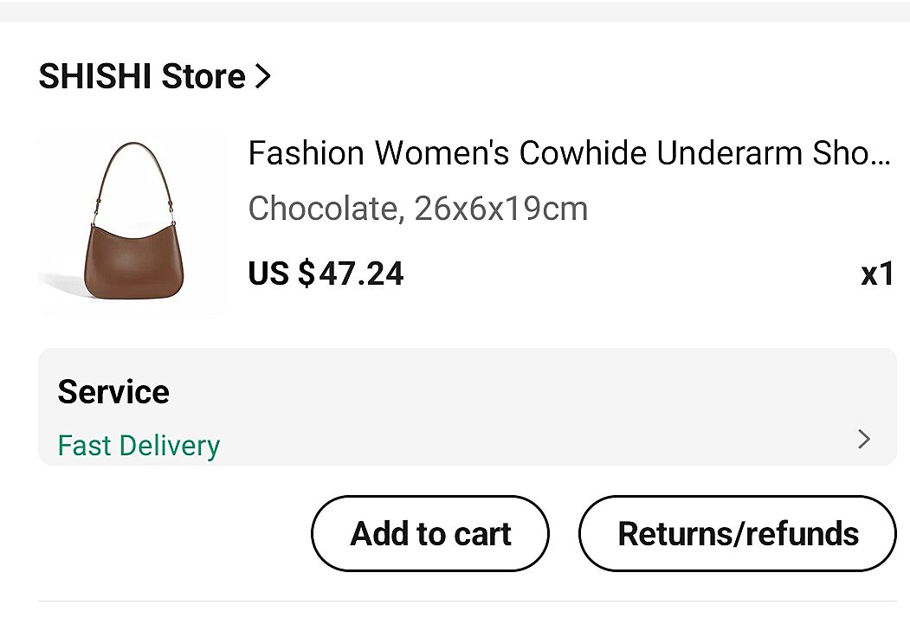Viewport: 910px width, 637px height.
Task: Open the Fashion Women's Cowhide Underarm title
Action: tap(568, 153)
